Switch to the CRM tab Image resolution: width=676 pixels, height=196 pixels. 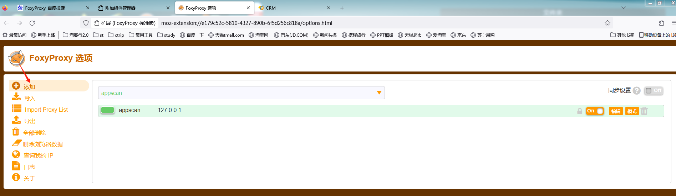294,8
